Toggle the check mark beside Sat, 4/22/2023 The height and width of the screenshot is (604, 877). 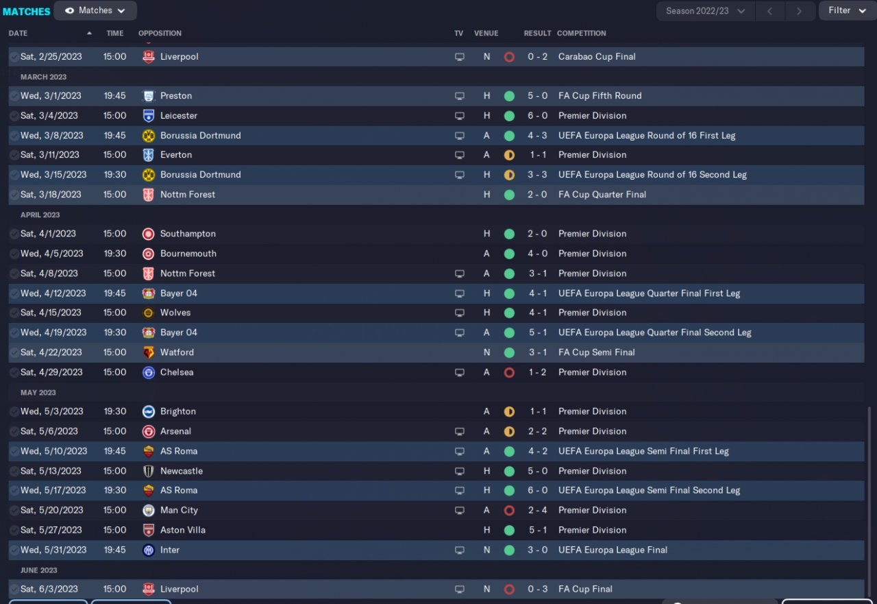pos(14,352)
